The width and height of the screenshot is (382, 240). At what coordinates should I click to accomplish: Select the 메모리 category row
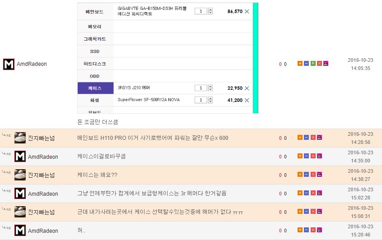coord(96,26)
